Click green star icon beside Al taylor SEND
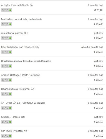The width and height of the screenshot is (106, 139). click(x=10, y=10)
